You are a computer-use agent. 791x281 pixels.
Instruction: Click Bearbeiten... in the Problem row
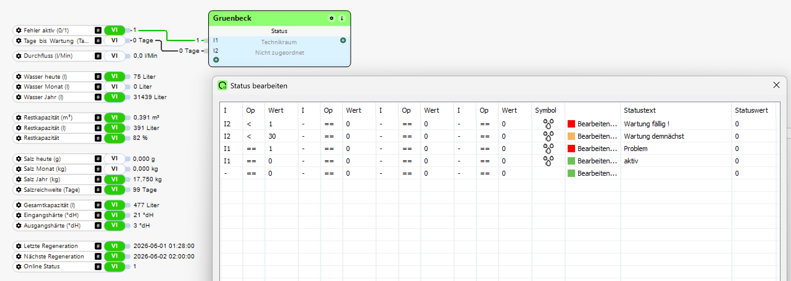[x=597, y=149]
